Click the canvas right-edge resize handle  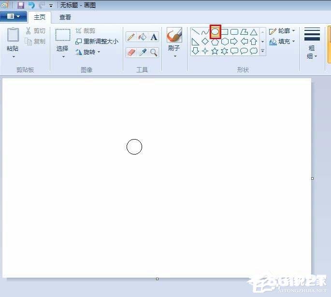pyautogui.click(x=313, y=179)
